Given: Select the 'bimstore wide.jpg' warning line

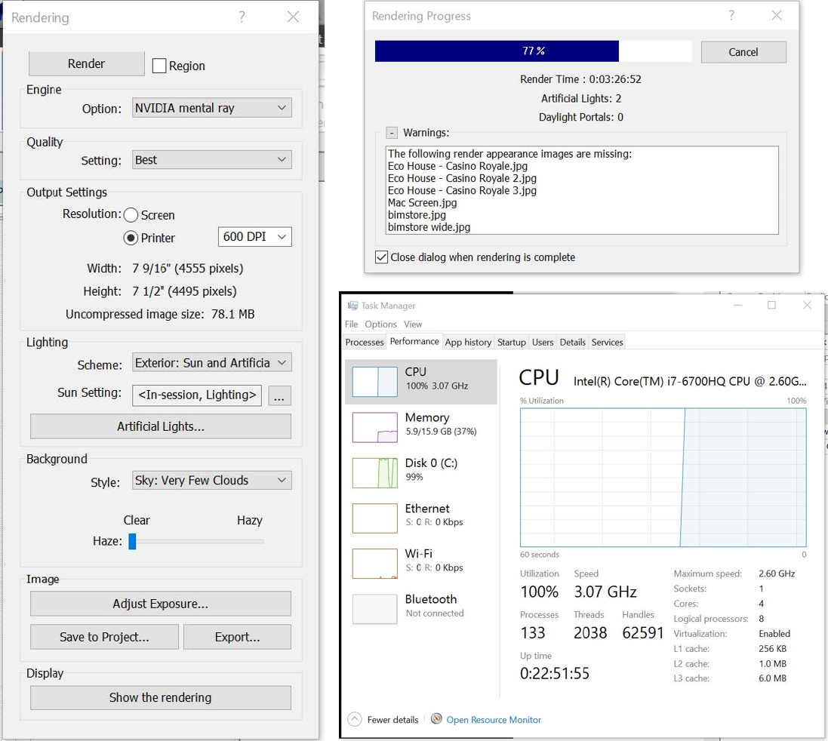Looking at the screenshot, I should click(x=429, y=227).
